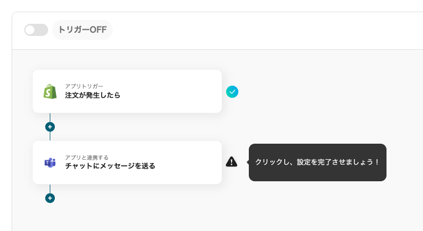Click the クリックし、設定を完了させましょう！ tooltip
This screenshot has width=423, height=231.
click(x=317, y=162)
